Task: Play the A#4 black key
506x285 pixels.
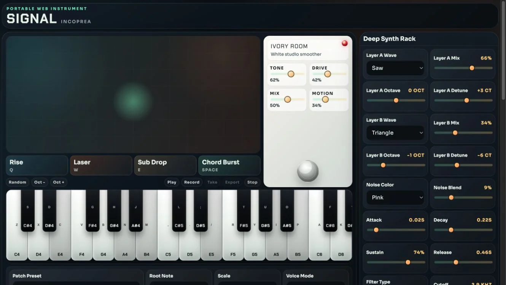Action: (136, 210)
